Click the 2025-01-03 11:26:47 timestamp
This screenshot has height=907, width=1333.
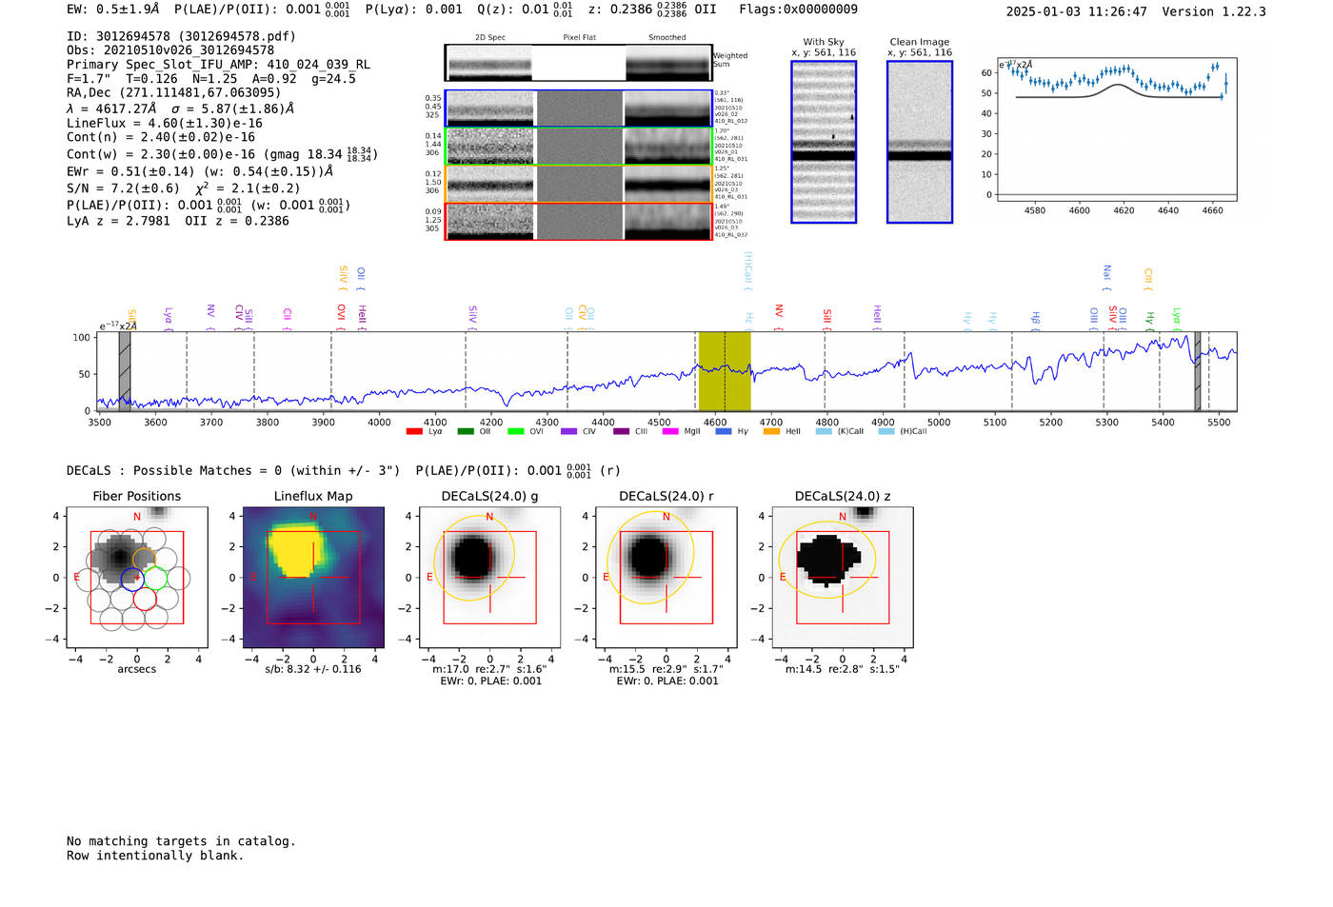click(x=1077, y=12)
